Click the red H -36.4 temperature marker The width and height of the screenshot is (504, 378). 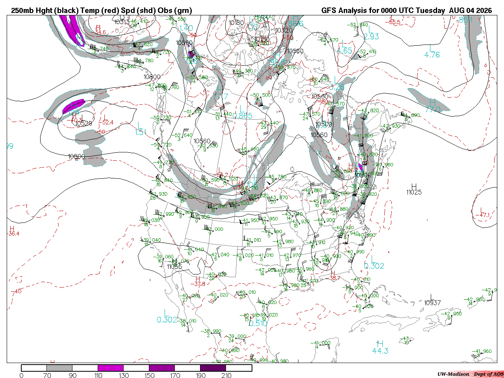(x=13, y=231)
